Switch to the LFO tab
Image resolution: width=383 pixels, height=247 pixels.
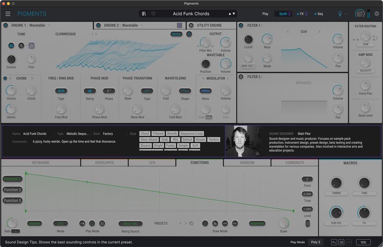pyautogui.click(x=152, y=163)
